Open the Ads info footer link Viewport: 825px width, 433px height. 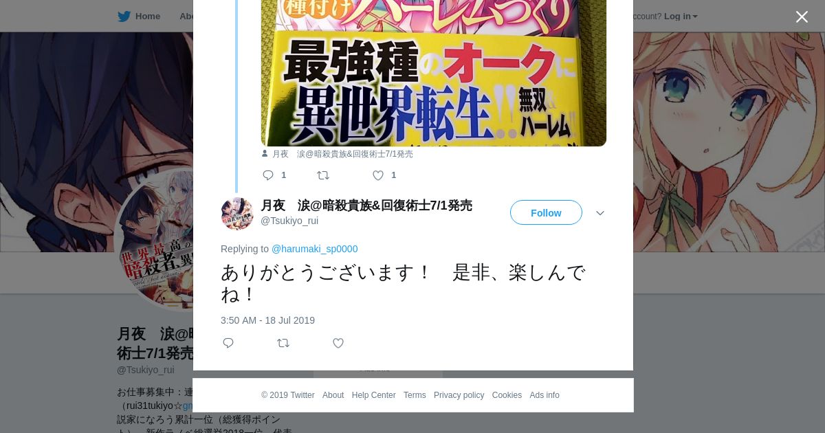pos(544,395)
